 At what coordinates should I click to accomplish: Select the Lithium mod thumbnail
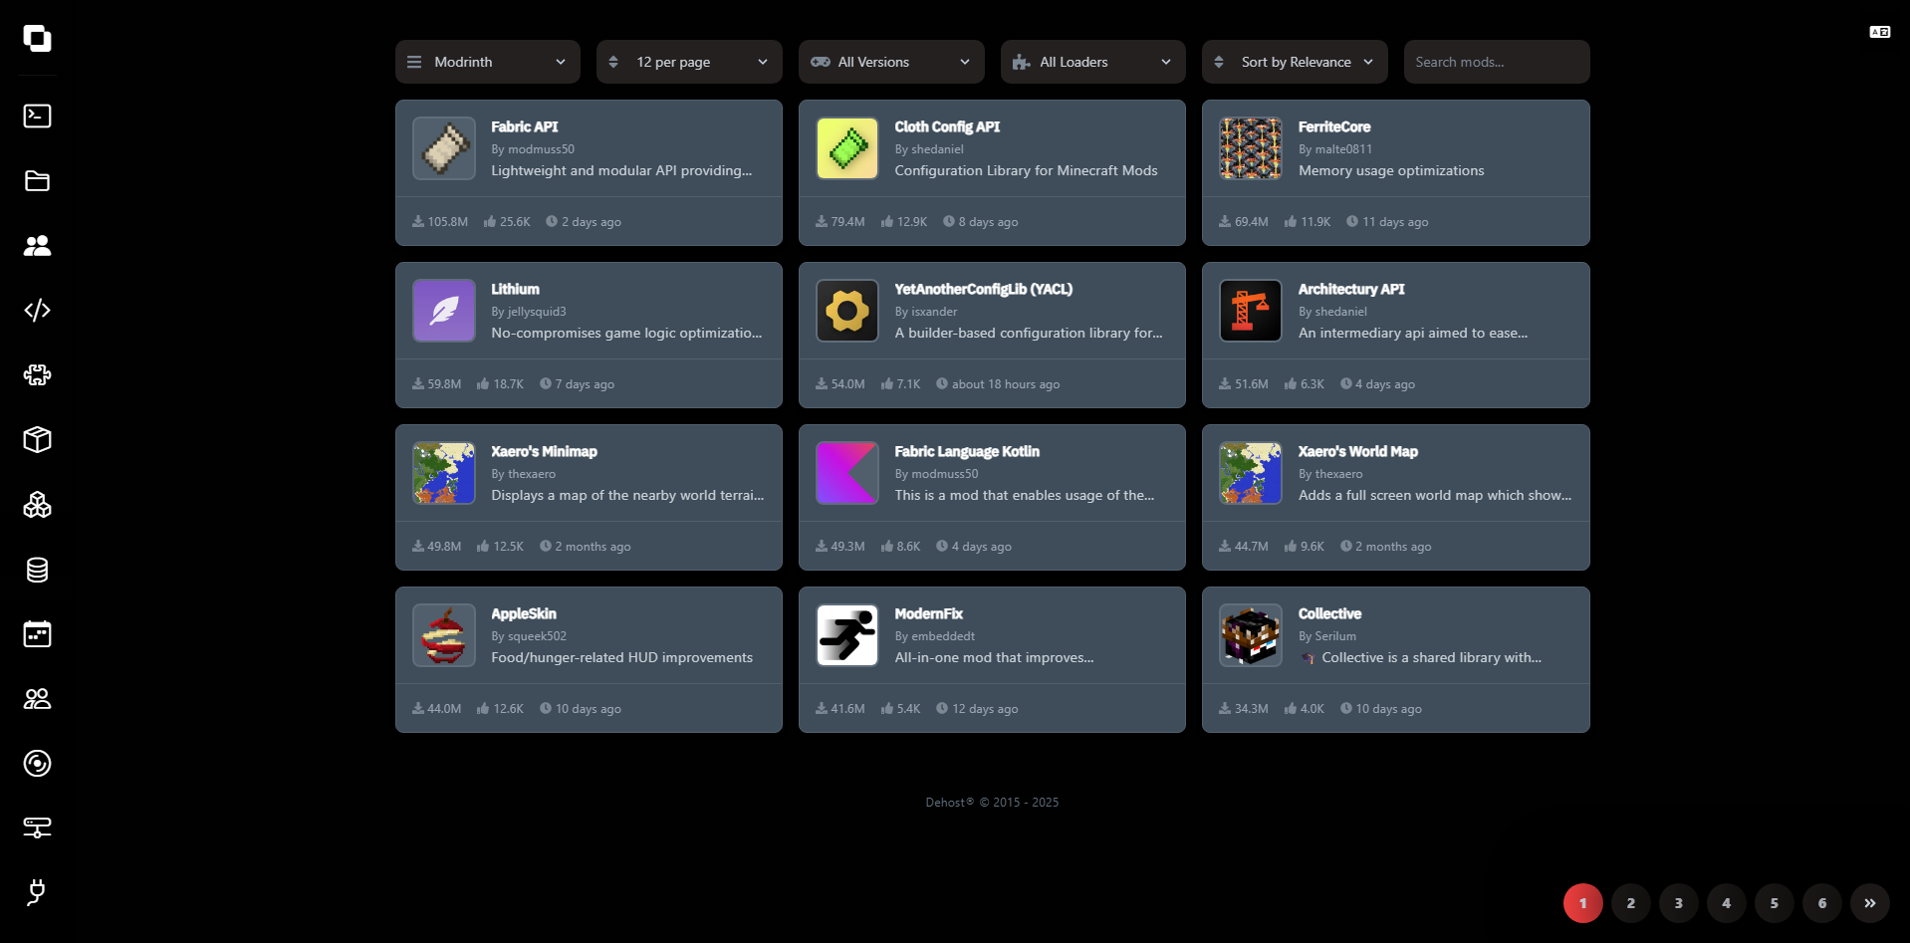(x=444, y=311)
